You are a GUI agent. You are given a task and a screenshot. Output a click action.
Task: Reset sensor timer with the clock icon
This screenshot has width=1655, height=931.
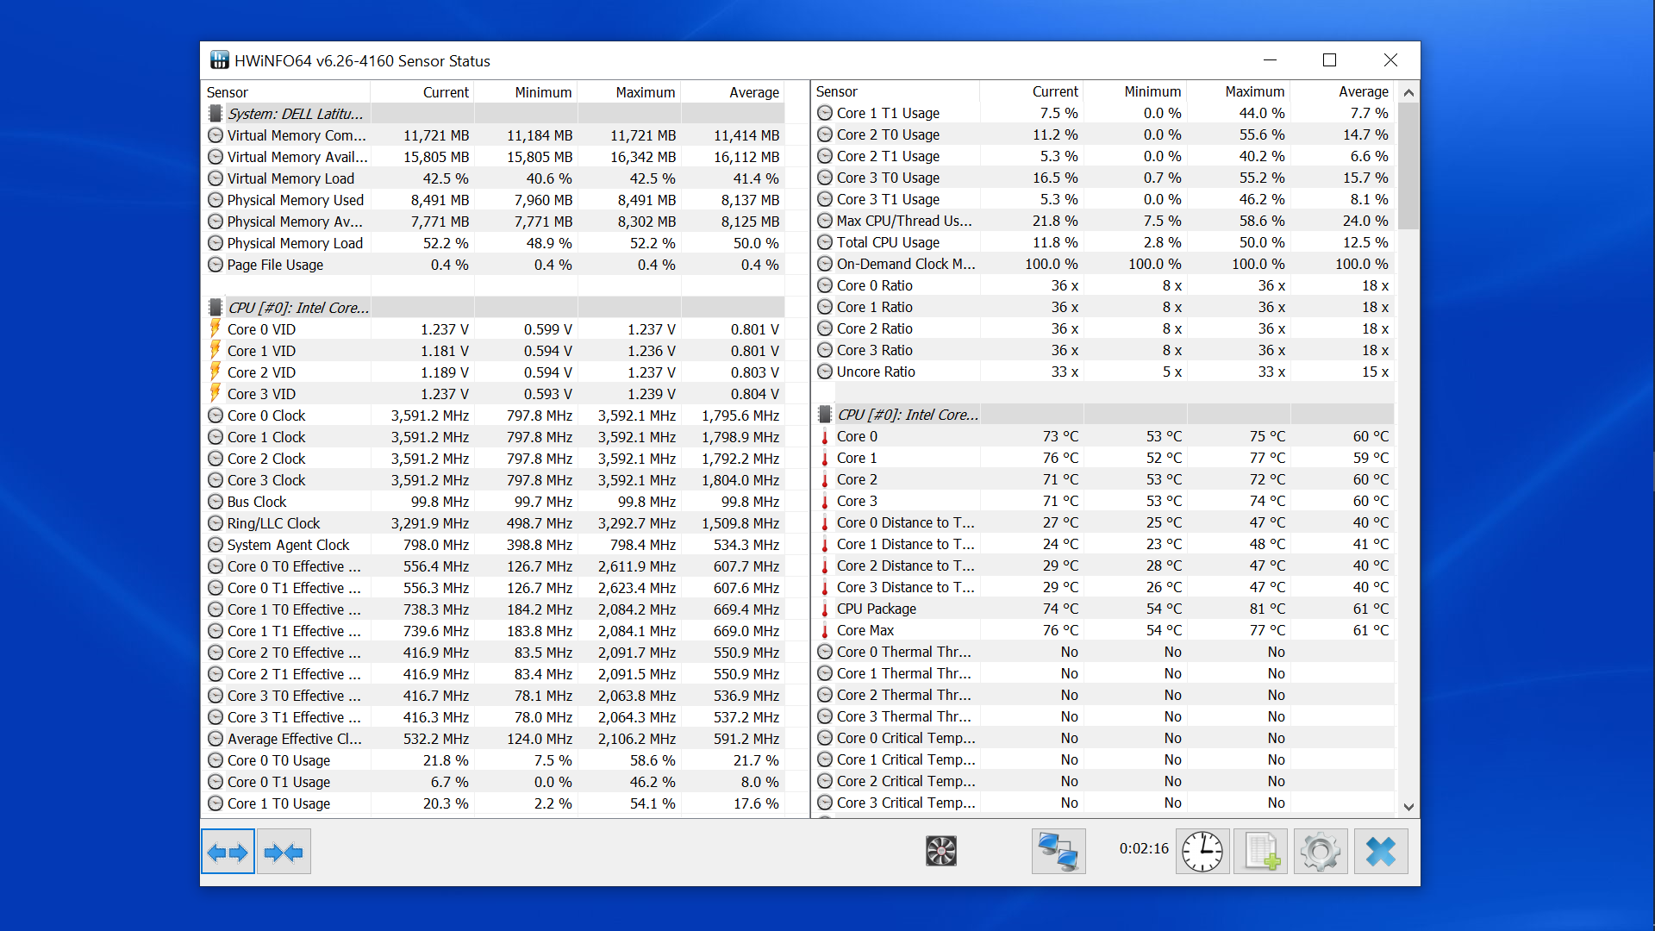1202,852
